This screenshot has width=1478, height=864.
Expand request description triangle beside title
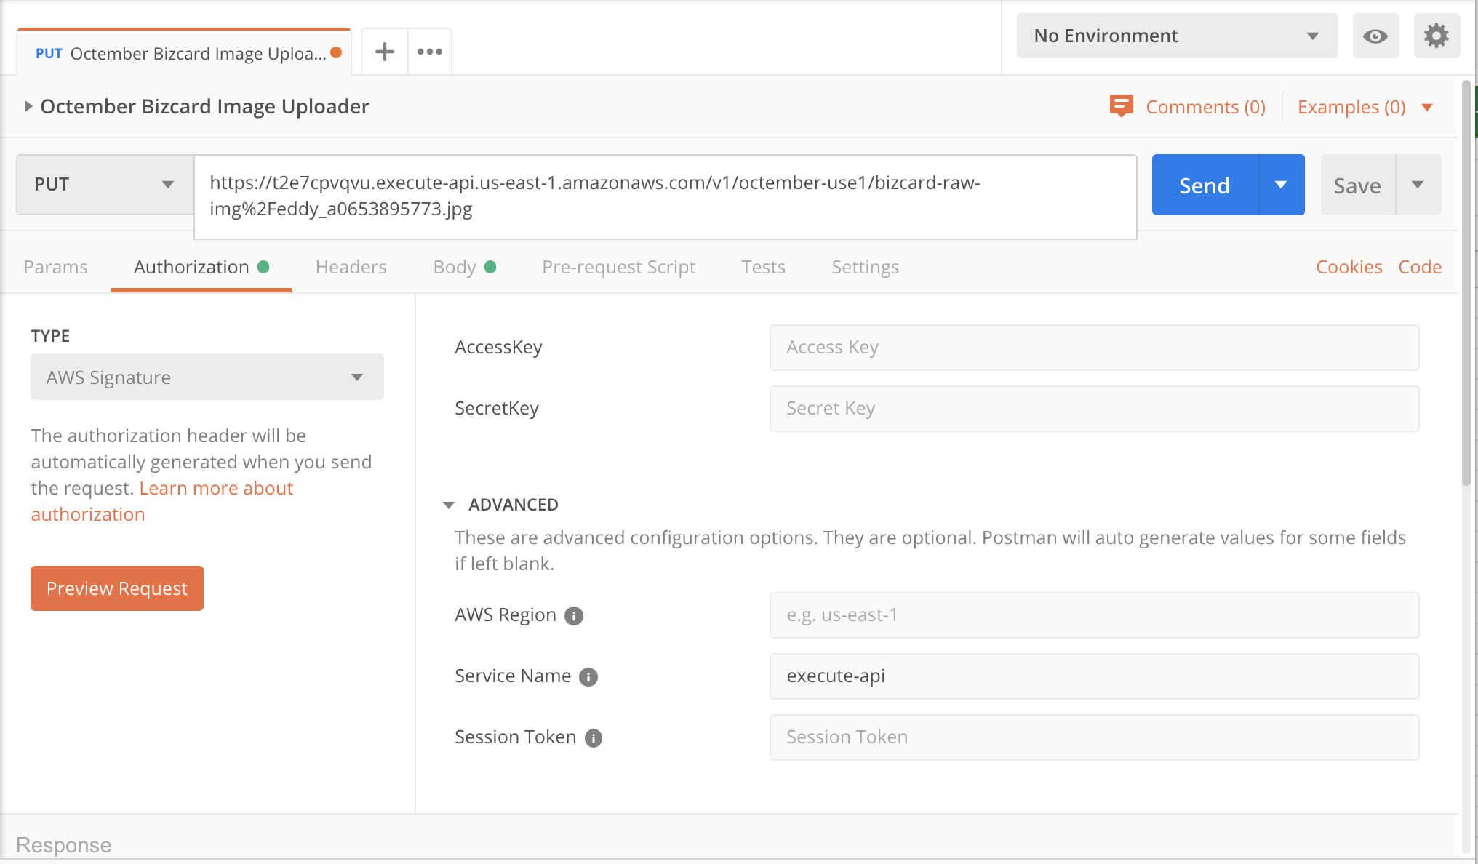[x=28, y=106]
